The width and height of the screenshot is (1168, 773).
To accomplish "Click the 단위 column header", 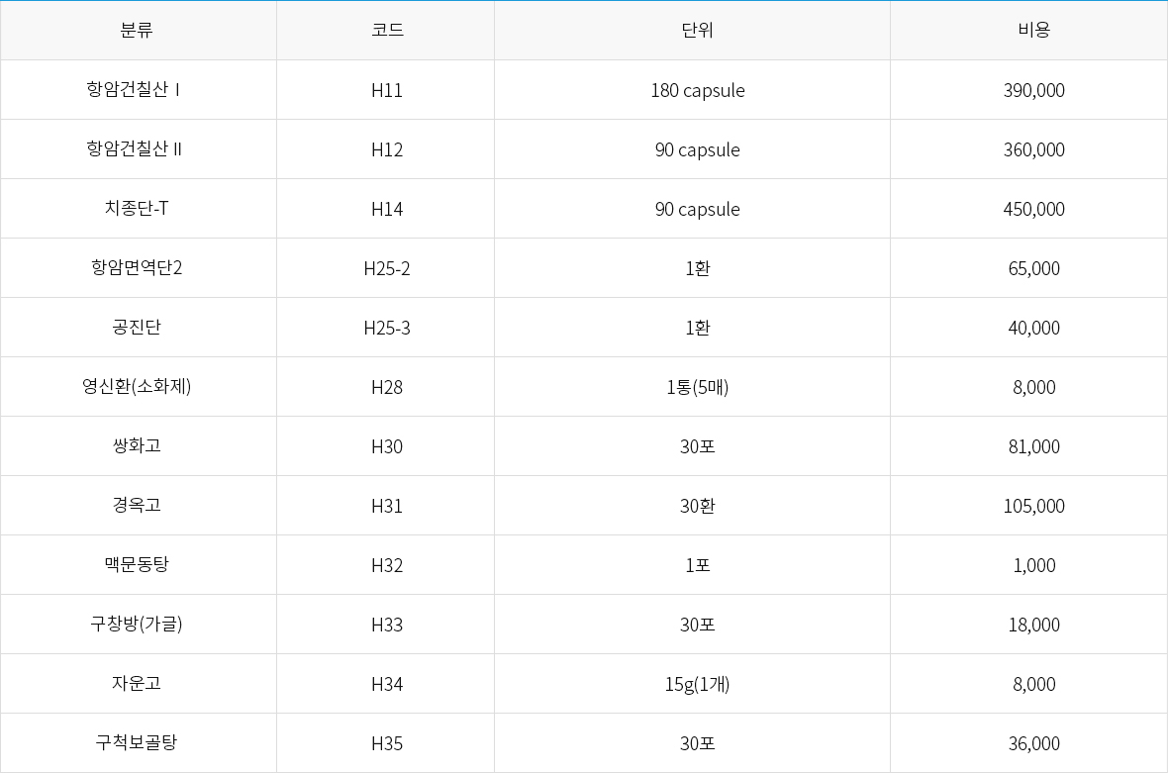I will click(x=697, y=30).
